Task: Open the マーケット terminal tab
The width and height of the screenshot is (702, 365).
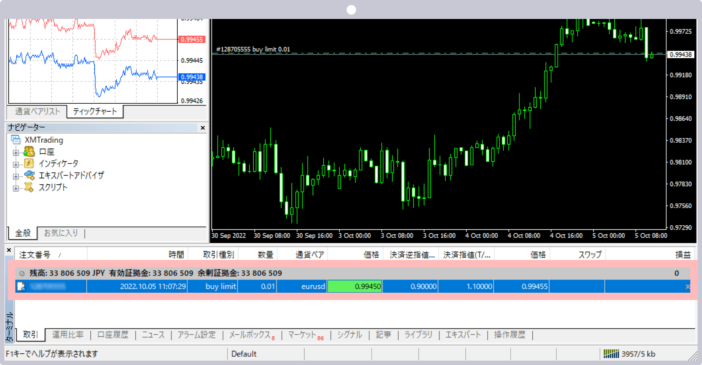Action: [x=306, y=335]
